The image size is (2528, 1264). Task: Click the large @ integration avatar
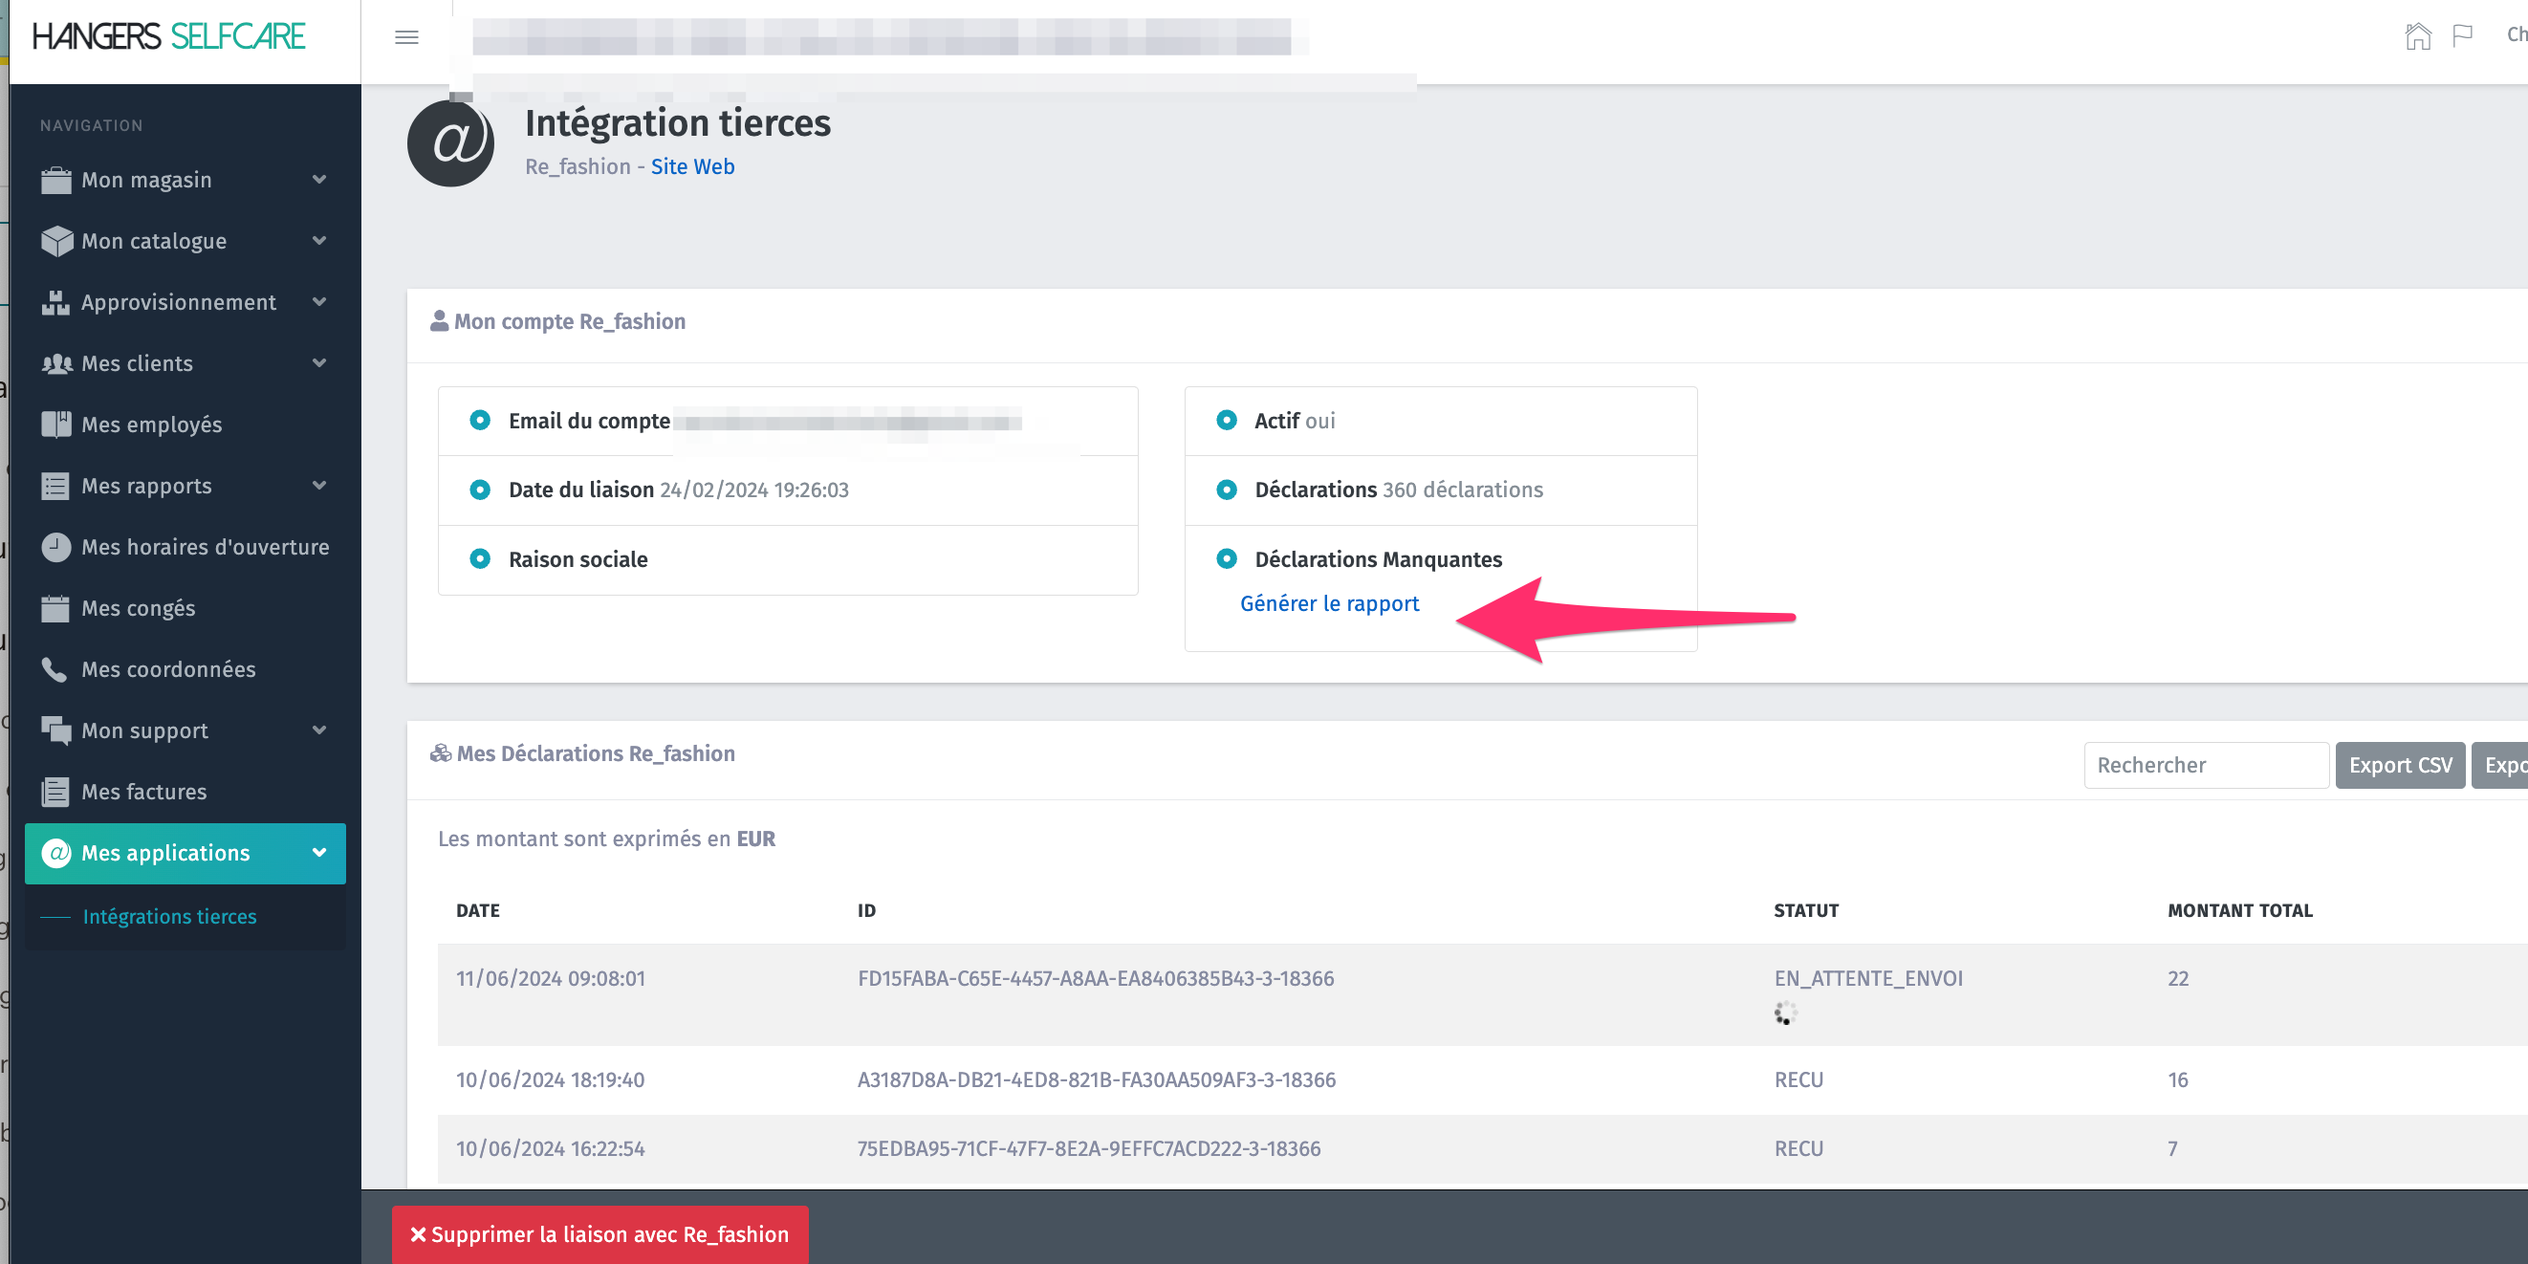click(x=450, y=143)
